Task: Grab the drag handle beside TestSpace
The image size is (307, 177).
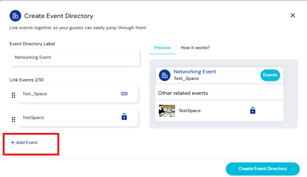Action: tap(13, 119)
